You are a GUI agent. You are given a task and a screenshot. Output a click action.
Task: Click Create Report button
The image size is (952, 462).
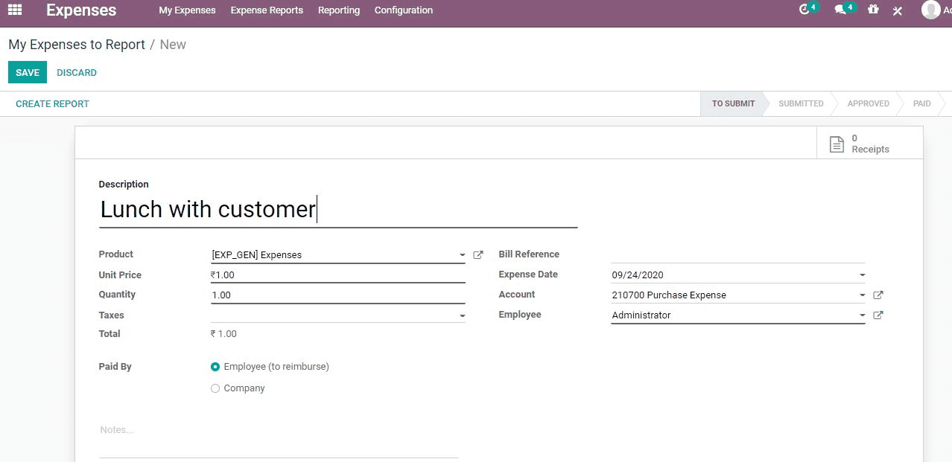point(52,104)
